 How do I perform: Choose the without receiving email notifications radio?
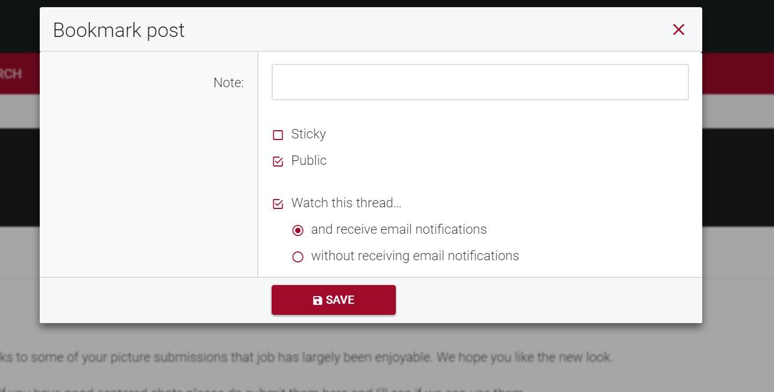tap(298, 257)
